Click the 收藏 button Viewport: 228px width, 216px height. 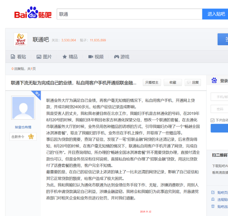[173, 83]
